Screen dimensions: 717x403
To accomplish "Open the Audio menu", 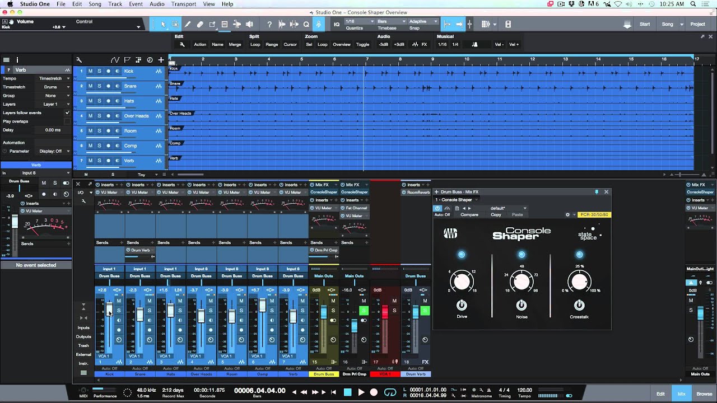I will click(157, 4).
